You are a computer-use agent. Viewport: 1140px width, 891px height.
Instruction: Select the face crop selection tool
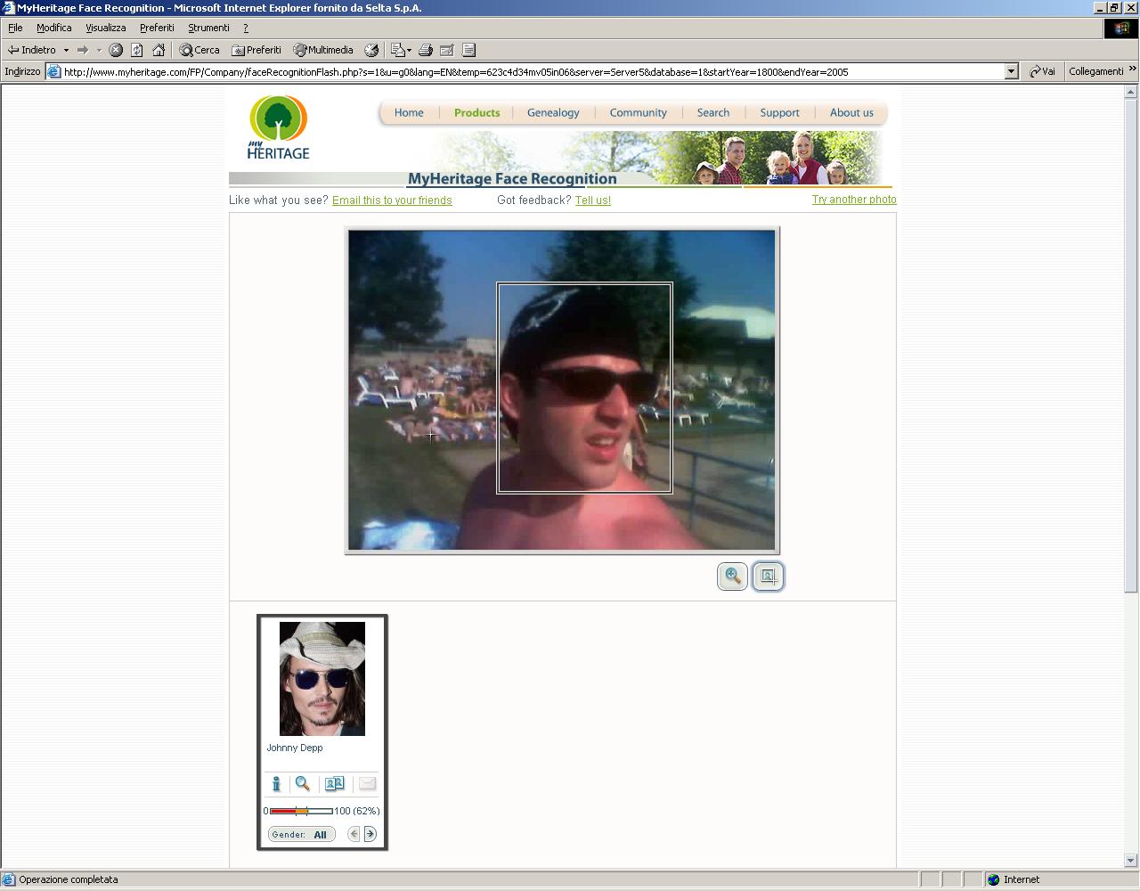point(768,576)
